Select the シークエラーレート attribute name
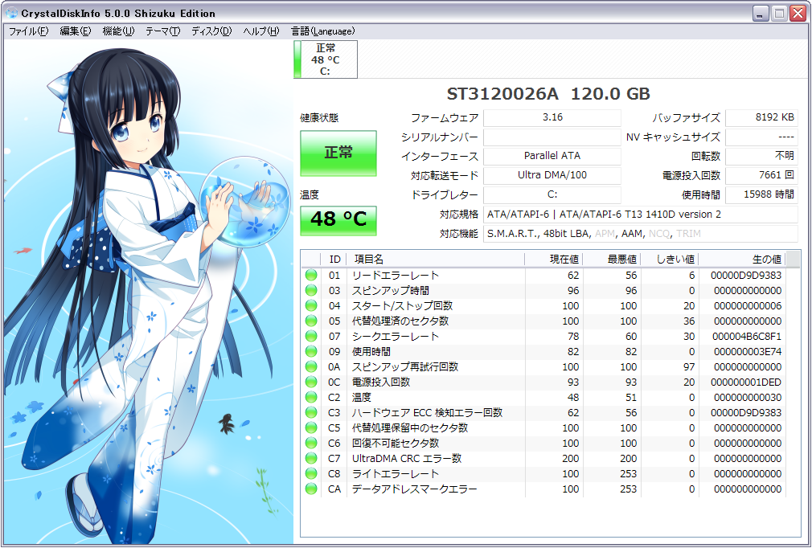 click(396, 337)
